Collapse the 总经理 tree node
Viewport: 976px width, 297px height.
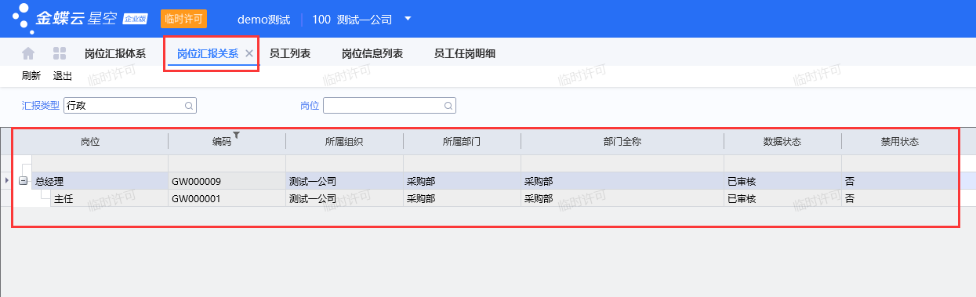pos(24,181)
